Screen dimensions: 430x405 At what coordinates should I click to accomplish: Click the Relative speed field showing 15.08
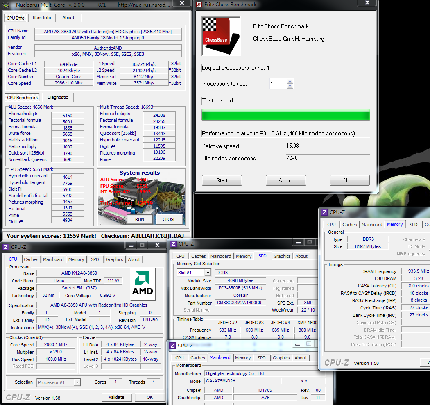pos(328,146)
